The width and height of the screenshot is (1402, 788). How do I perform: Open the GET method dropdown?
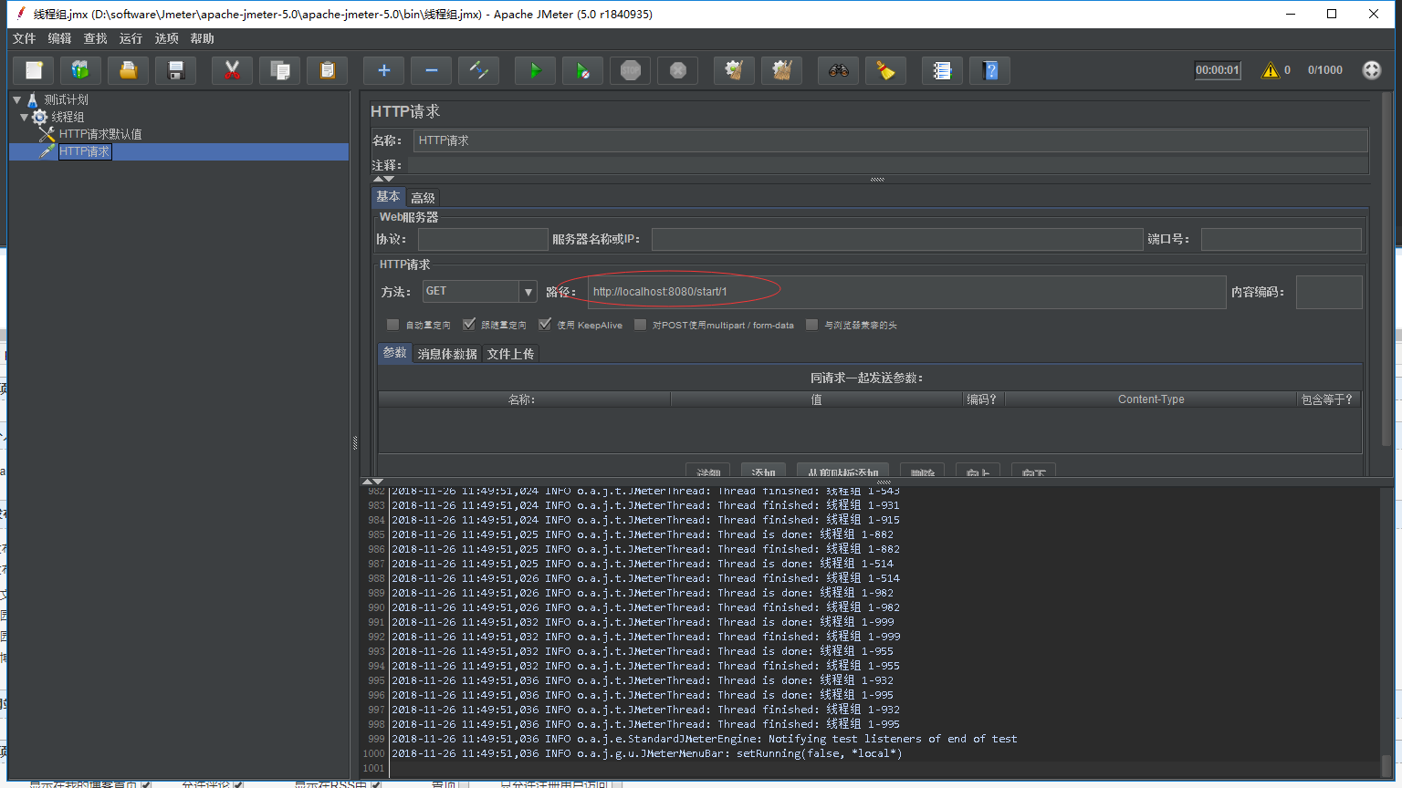click(528, 292)
